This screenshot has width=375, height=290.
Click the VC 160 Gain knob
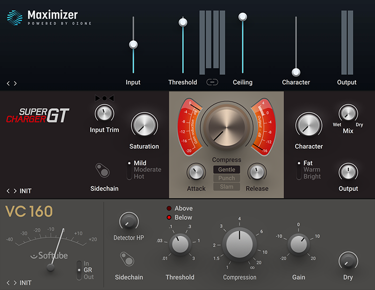coord(299,245)
